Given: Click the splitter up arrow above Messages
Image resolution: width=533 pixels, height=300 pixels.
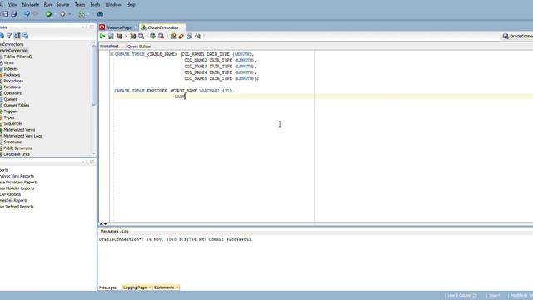Looking at the screenshot, I should point(101,224).
